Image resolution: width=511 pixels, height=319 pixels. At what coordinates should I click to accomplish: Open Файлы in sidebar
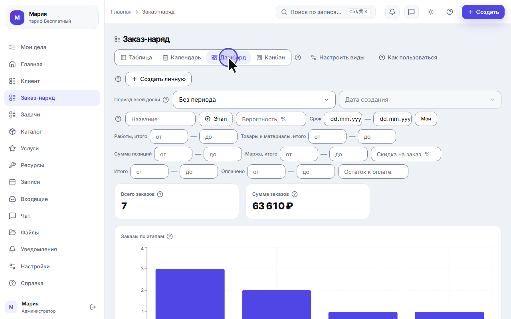click(x=52, y=232)
